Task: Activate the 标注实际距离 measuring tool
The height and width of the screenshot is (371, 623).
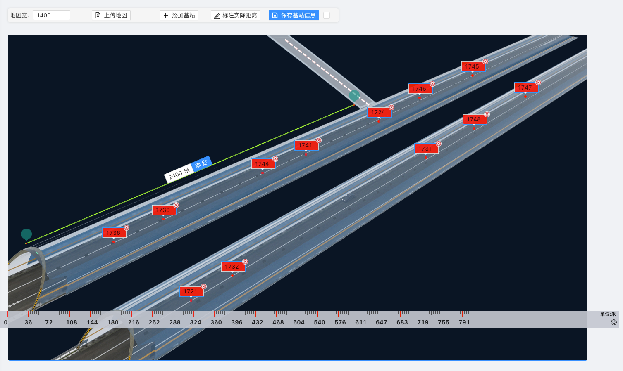Action: [236, 15]
